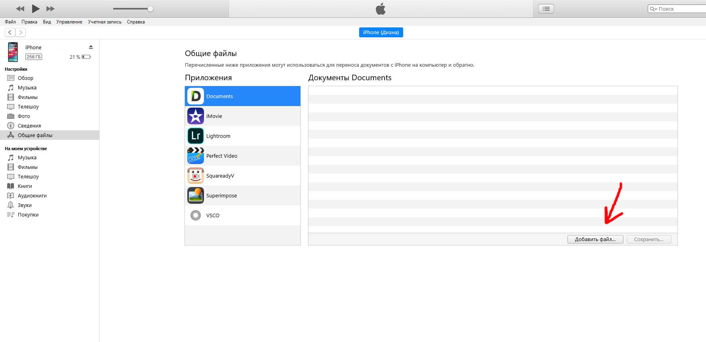Navigate back with the left chevron
Image resolution: width=706 pixels, height=342 pixels.
[x=10, y=33]
